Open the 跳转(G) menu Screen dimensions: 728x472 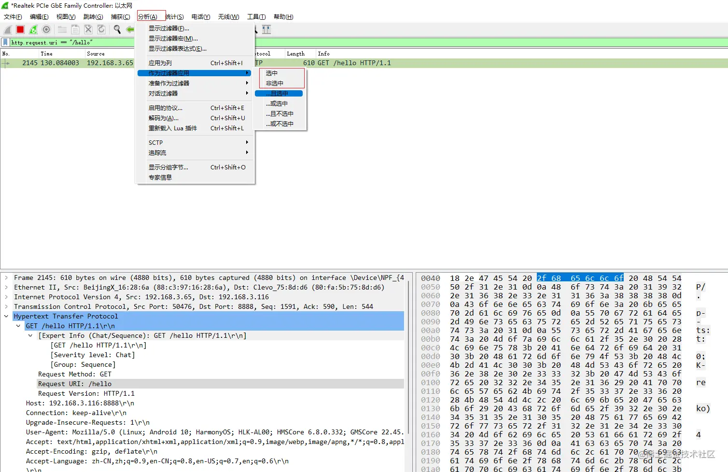(93, 17)
